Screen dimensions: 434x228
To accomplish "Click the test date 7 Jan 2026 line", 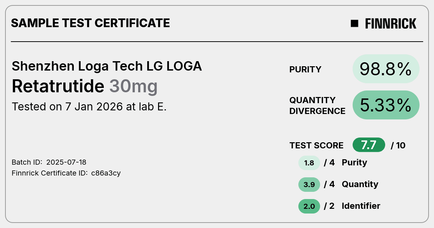I will [89, 107].
